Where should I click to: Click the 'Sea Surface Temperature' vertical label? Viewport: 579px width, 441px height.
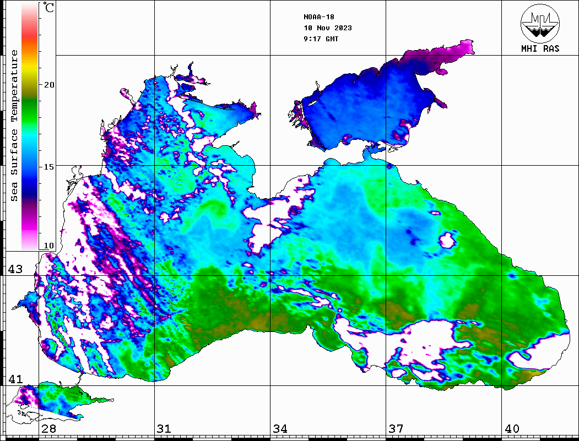tap(14, 126)
